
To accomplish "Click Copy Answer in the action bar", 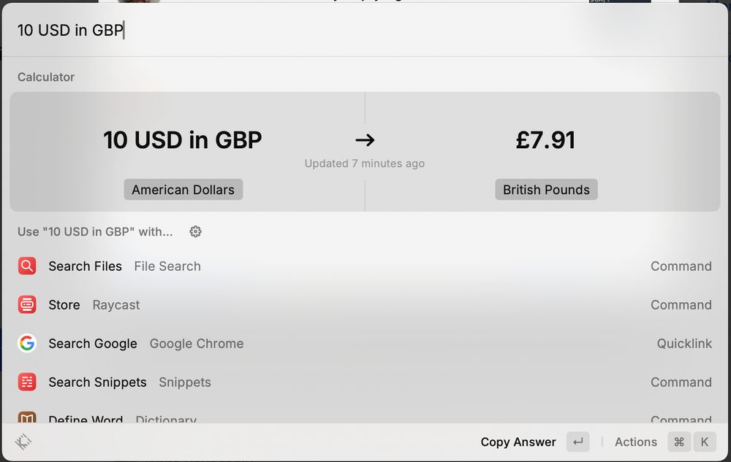I will coord(518,442).
